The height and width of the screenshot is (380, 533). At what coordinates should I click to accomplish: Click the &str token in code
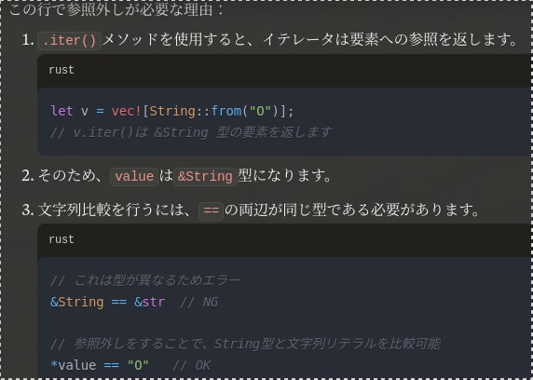click(x=150, y=302)
